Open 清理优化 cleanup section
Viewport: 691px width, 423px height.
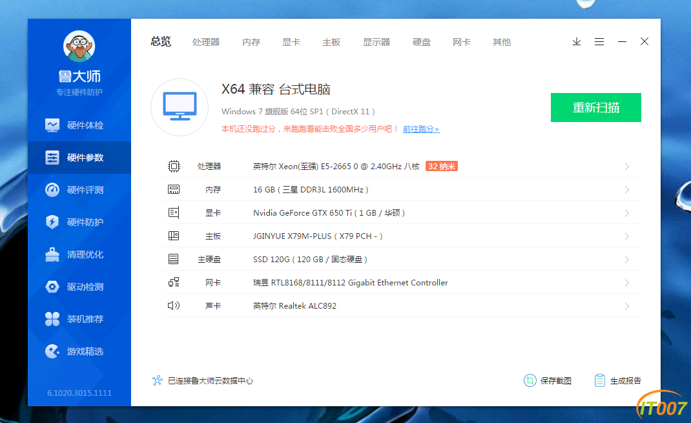click(79, 254)
